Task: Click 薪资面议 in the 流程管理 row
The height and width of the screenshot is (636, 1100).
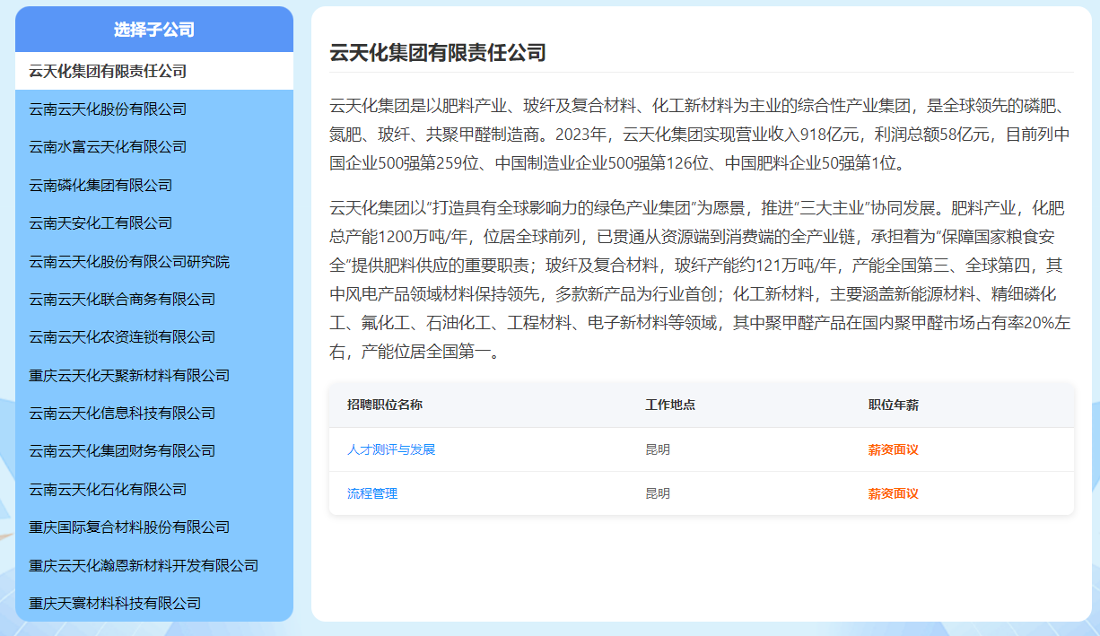Action: coord(893,494)
